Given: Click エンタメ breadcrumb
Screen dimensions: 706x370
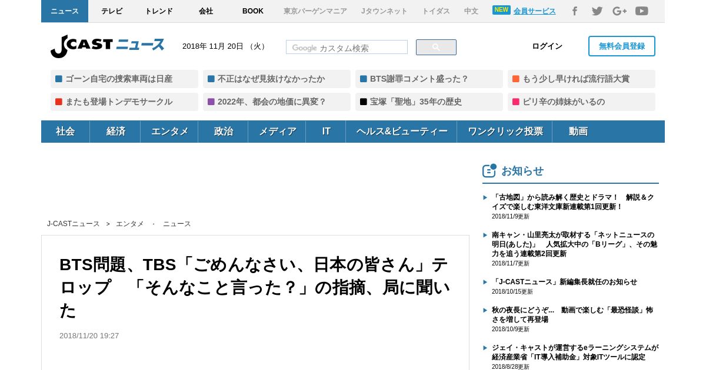Looking at the screenshot, I should [130, 224].
